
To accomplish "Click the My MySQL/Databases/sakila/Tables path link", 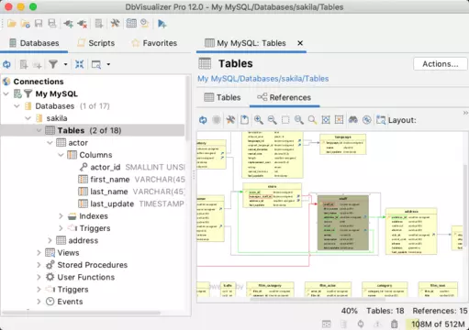I will tap(263, 79).
